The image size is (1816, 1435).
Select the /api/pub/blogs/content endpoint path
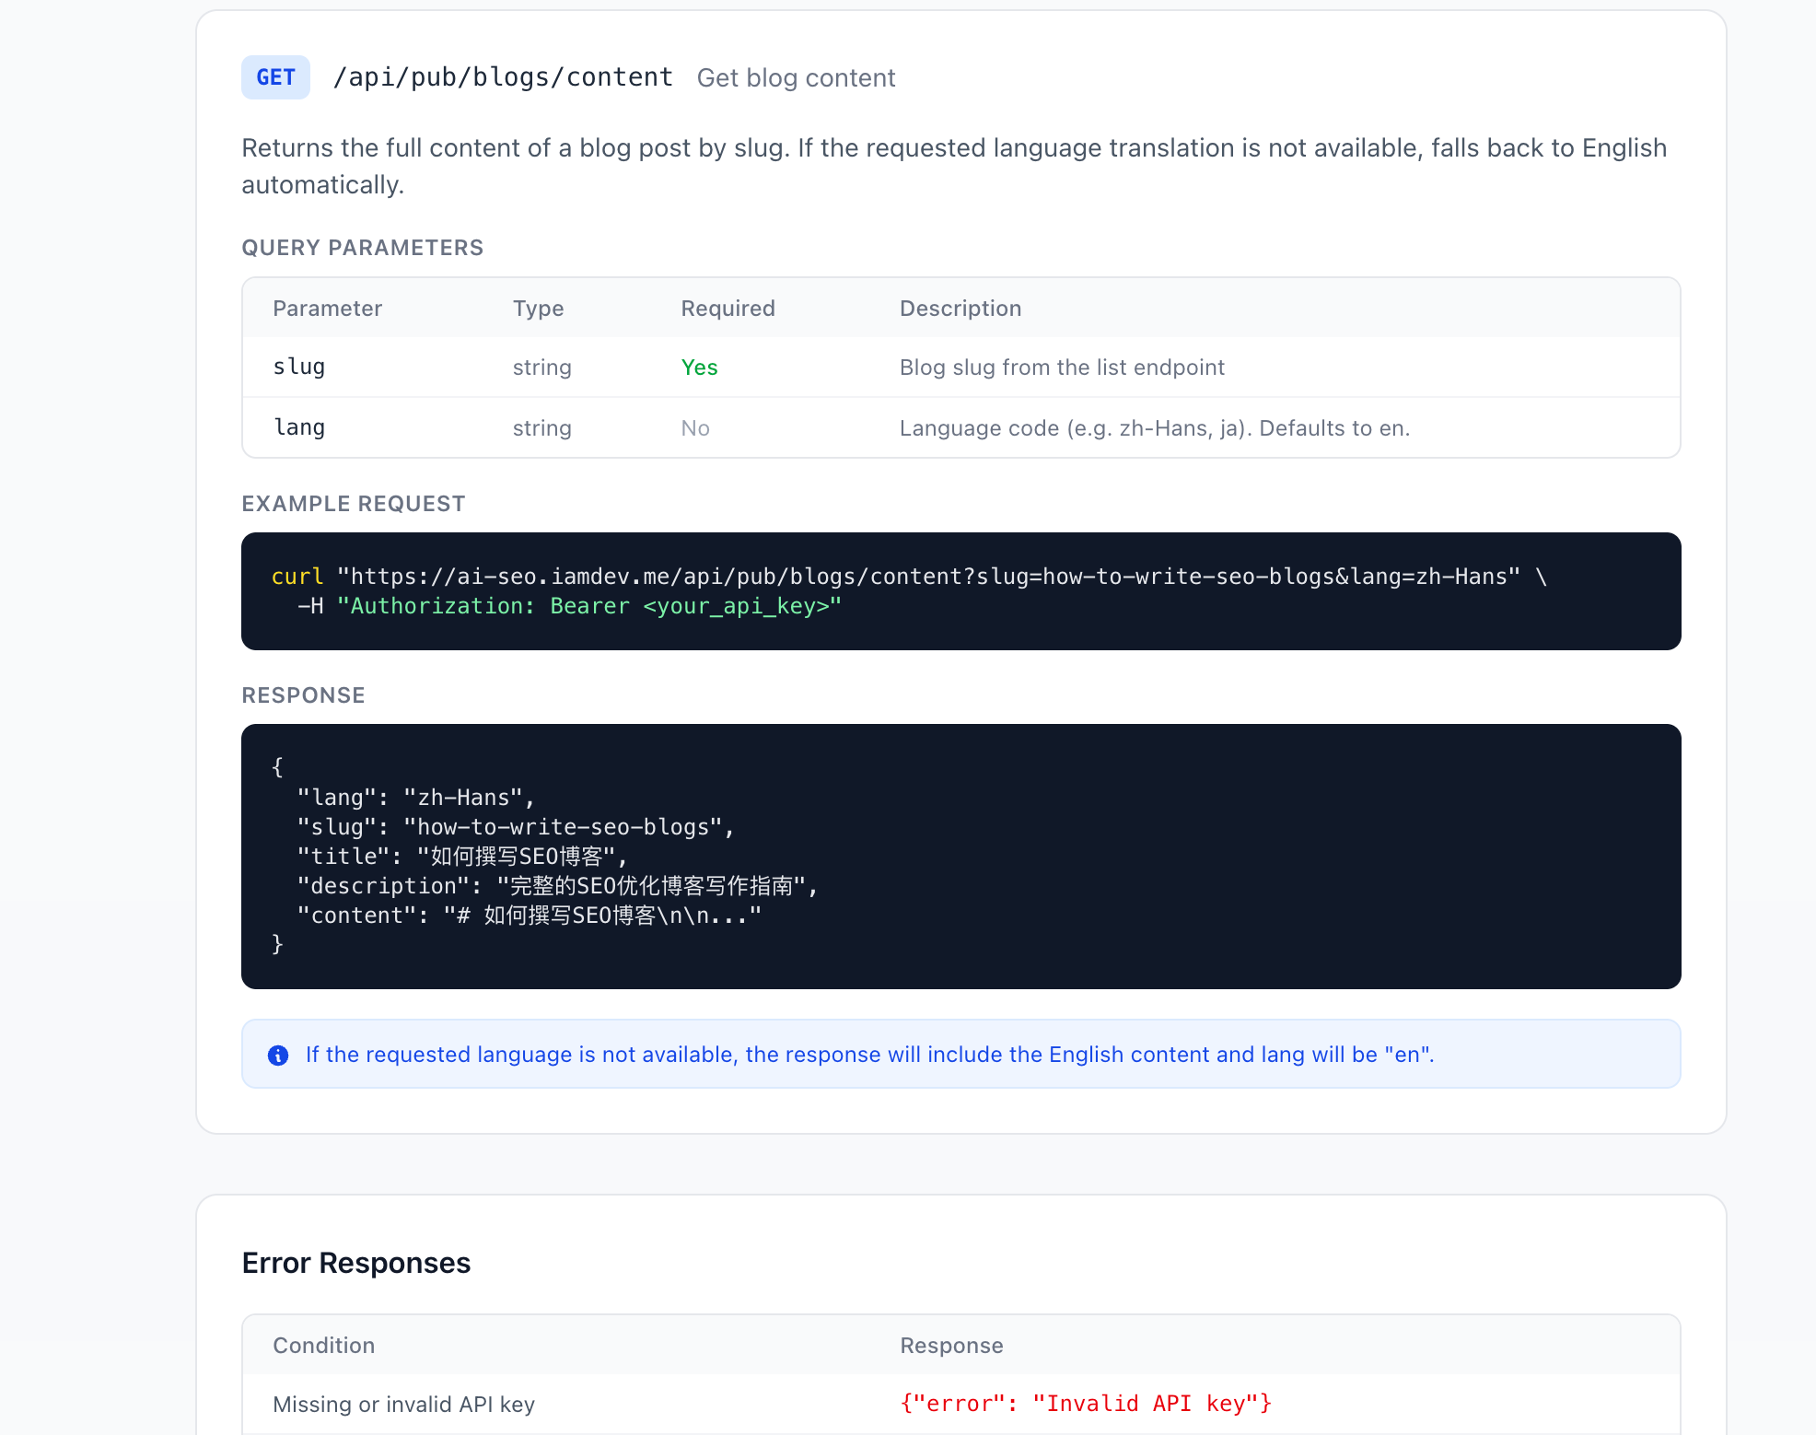(x=503, y=77)
